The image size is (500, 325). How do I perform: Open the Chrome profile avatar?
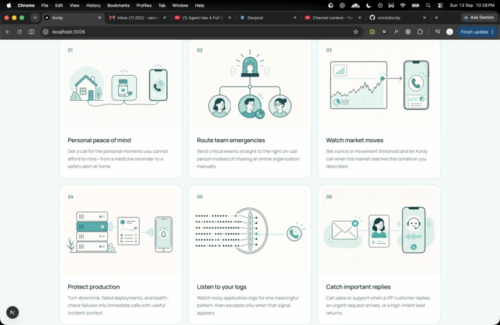click(450, 32)
